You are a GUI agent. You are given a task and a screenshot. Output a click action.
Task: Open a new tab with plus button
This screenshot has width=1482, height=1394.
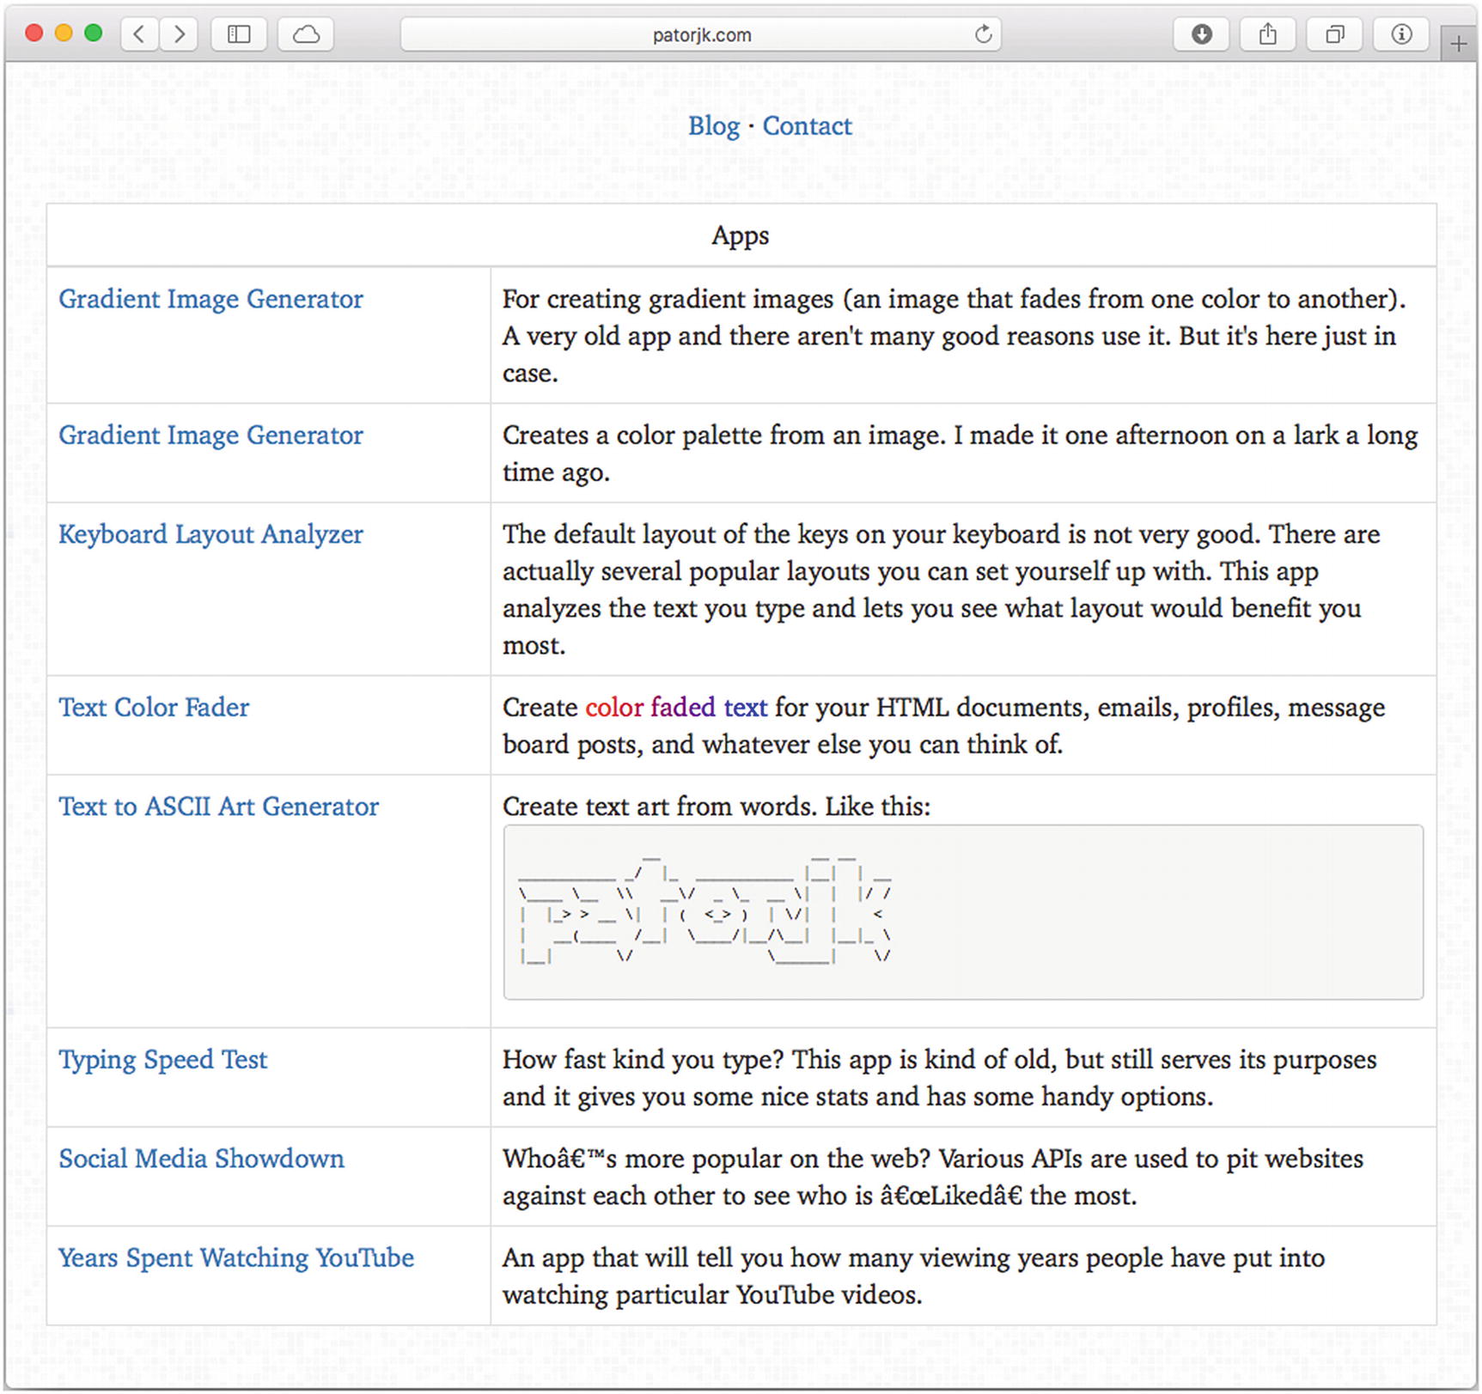[1459, 44]
